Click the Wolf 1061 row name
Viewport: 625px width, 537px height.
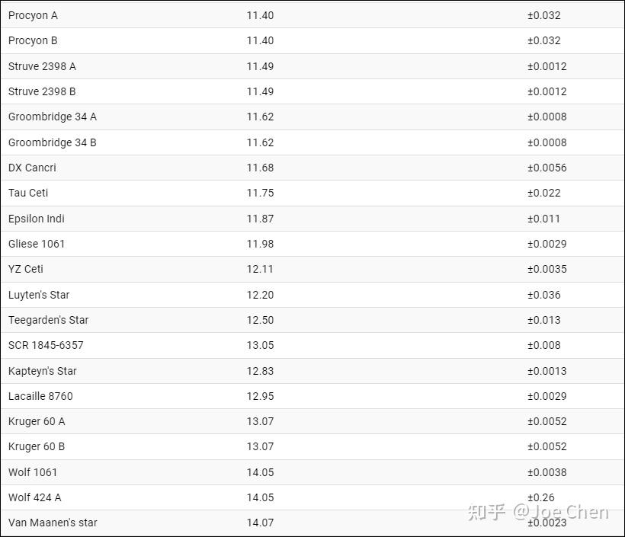(33, 472)
